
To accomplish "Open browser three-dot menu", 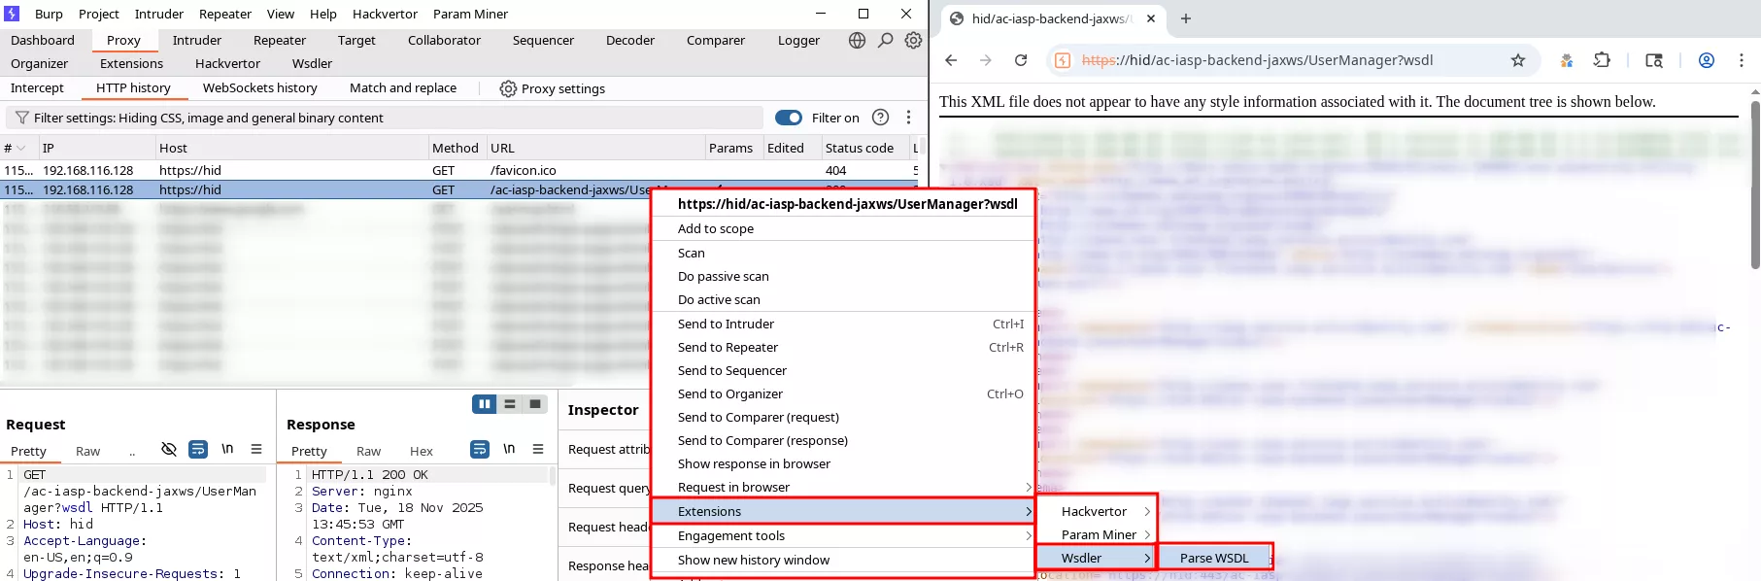I will 1741,60.
